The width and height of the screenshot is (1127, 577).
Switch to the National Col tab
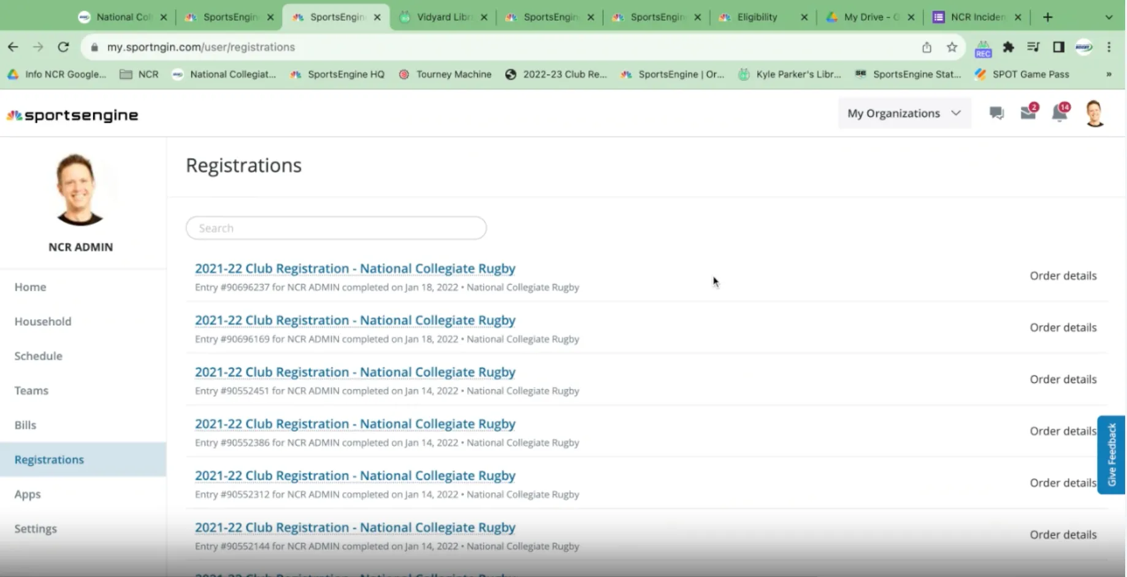click(123, 17)
